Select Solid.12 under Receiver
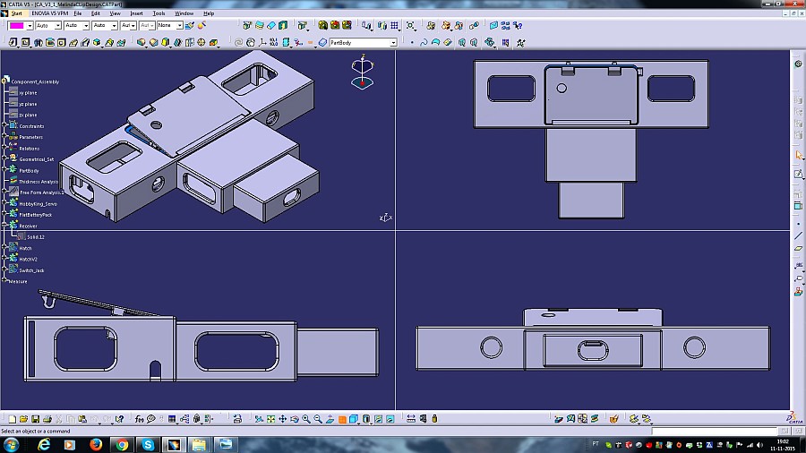Image resolution: width=806 pixels, height=453 pixels. pos(36,236)
